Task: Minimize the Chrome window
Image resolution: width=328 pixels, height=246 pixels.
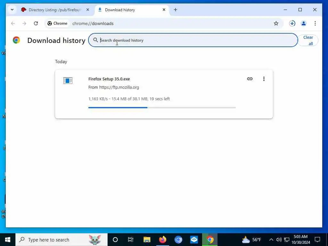Action: 285,10
